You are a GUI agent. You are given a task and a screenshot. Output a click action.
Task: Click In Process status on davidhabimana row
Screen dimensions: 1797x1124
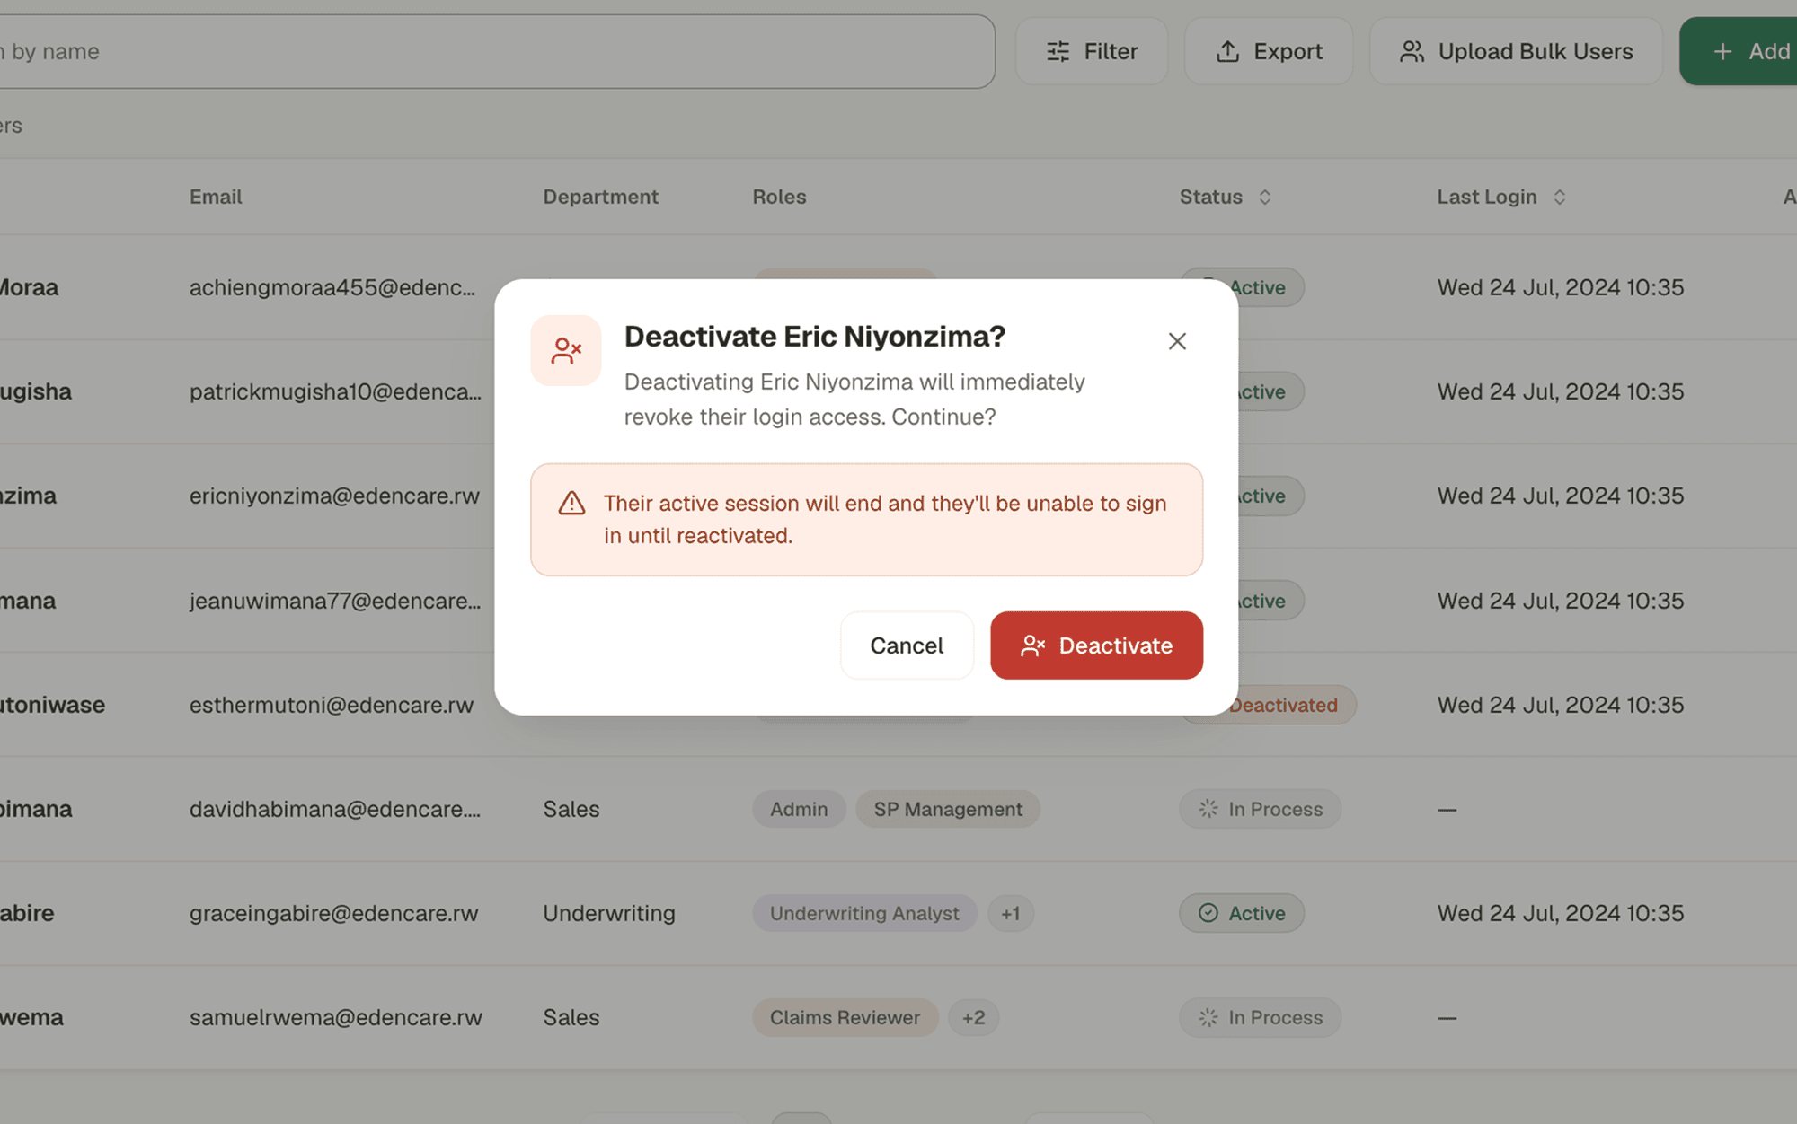click(1261, 809)
